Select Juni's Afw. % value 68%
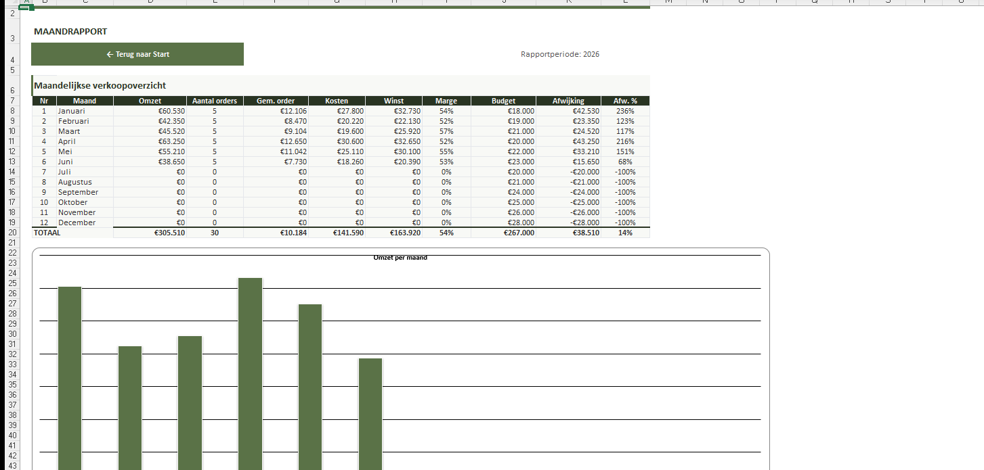 624,162
